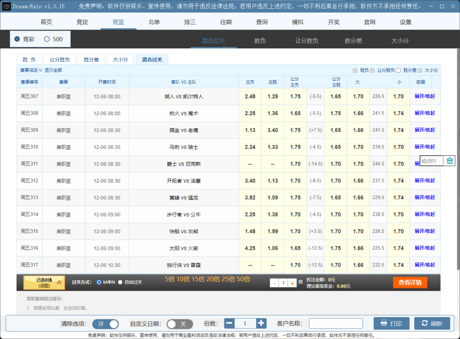This screenshot has height=339, width=460.
Task: Toggle the 清除选项 switch off
Action: [x=105, y=324]
